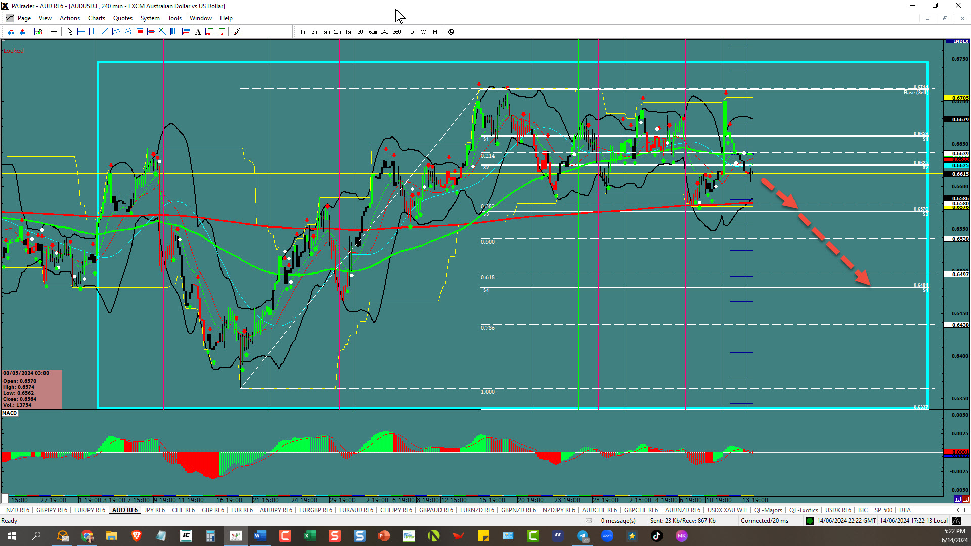
Task: Switch to 3m timeframe
Action: [315, 32]
